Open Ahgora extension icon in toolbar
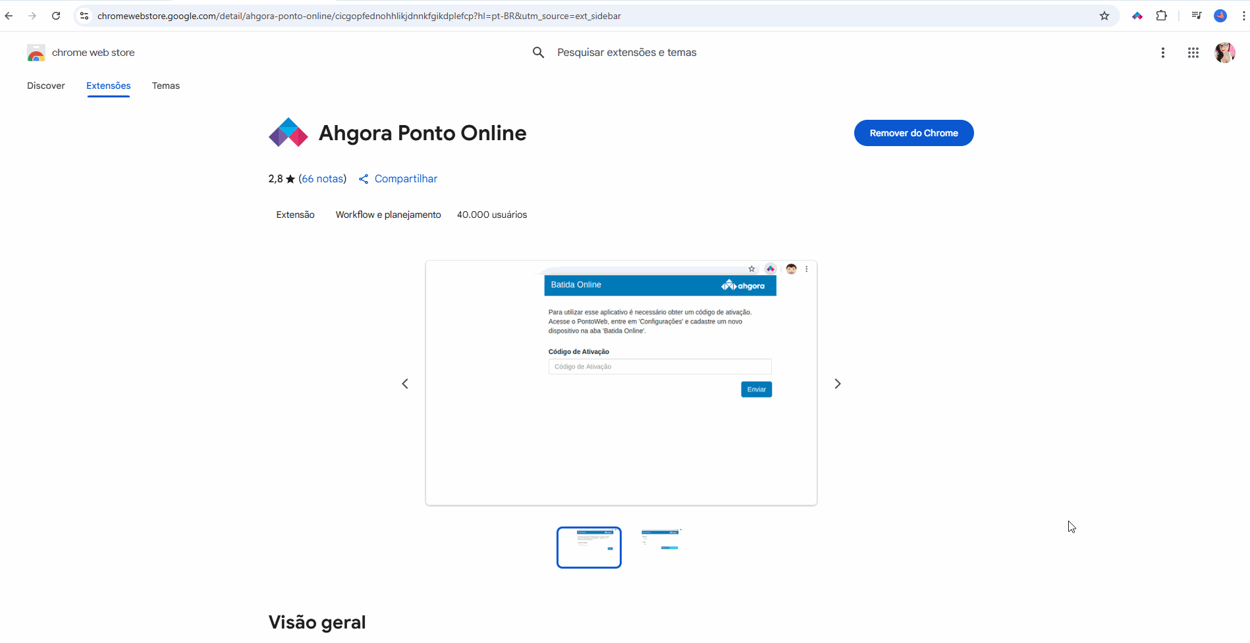Image resolution: width=1250 pixels, height=643 pixels. click(1137, 16)
